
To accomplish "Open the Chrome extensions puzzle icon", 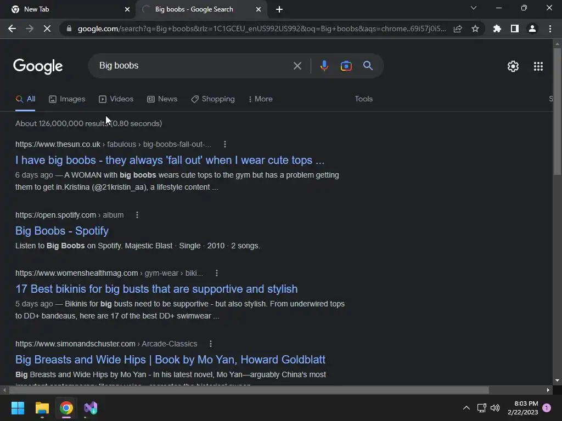I will (x=497, y=29).
